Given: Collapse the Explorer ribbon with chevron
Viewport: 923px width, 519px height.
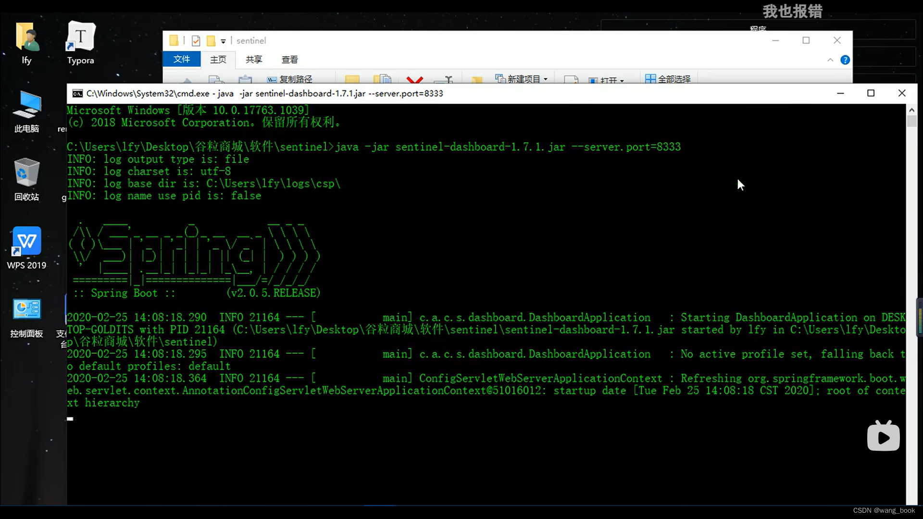Looking at the screenshot, I should [830, 60].
